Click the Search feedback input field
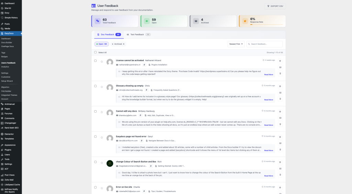Image resolution: width=352 pixels, height=194 pixels. [x=265, y=44]
